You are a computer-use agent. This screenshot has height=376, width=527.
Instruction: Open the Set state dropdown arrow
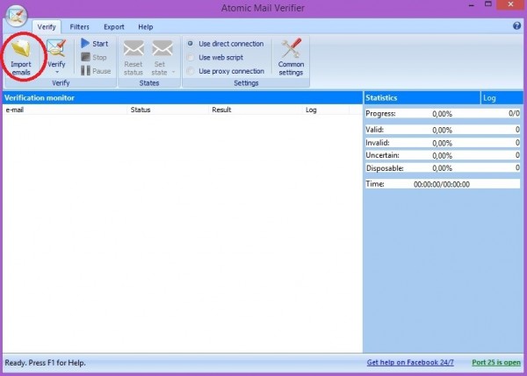pos(173,72)
